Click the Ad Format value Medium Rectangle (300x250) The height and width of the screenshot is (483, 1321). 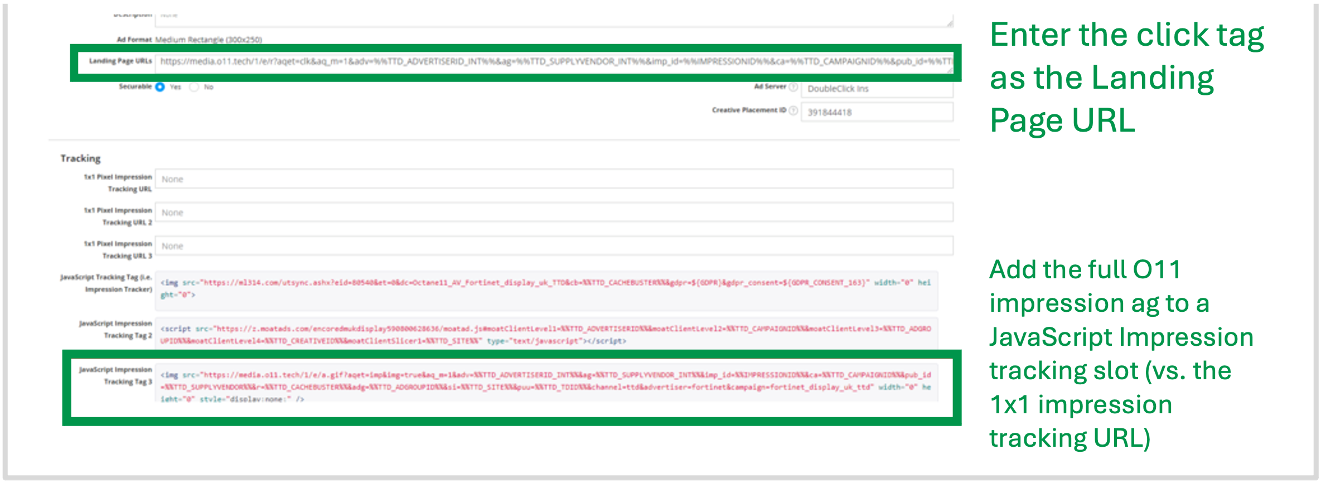click(x=209, y=40)
